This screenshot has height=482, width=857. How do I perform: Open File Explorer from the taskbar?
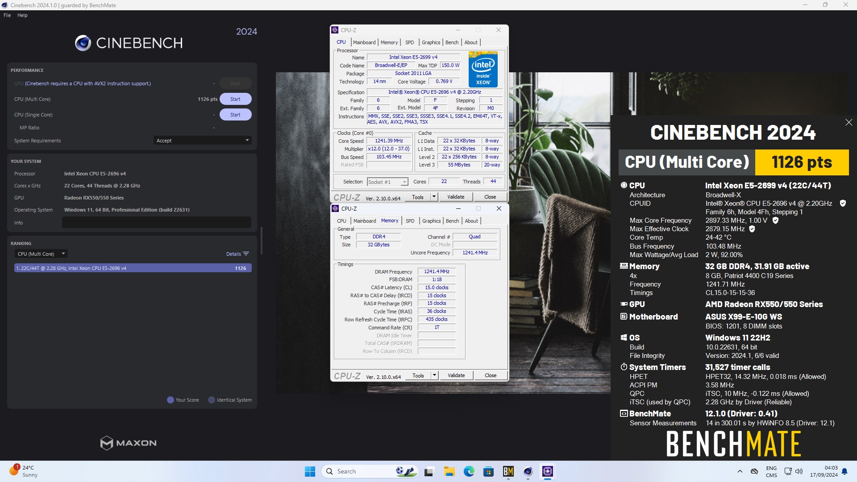click(449, 471)
